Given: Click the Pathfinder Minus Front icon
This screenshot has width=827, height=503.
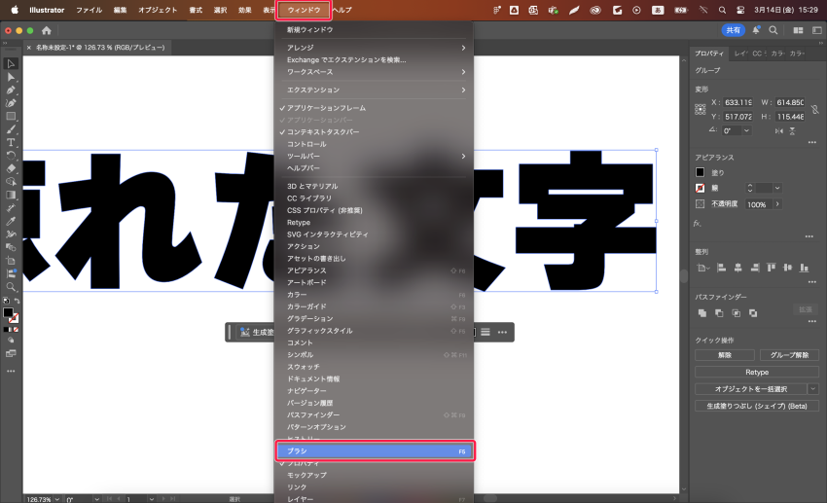Looking at the screenshot, I should point(719,313).
